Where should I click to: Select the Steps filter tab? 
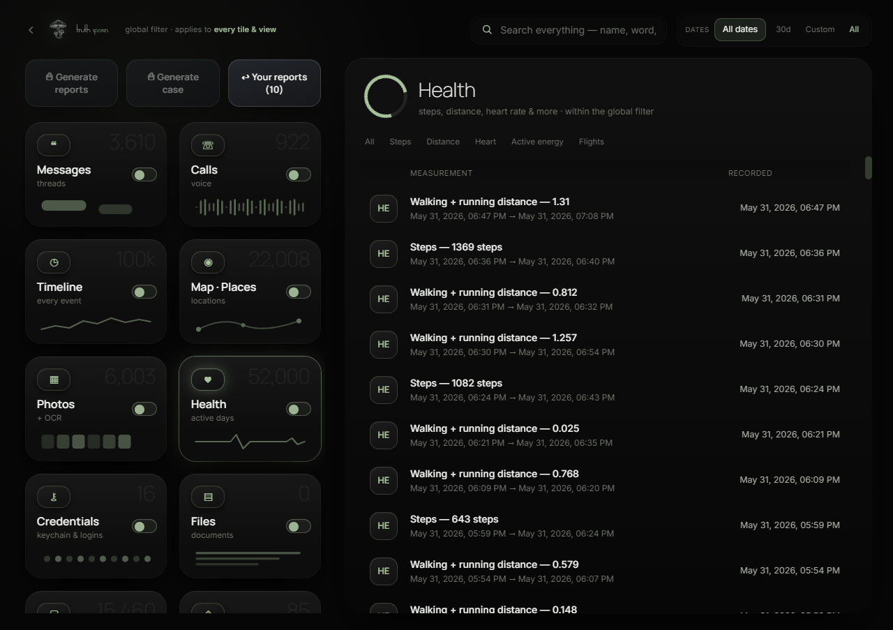click(400, 142)
